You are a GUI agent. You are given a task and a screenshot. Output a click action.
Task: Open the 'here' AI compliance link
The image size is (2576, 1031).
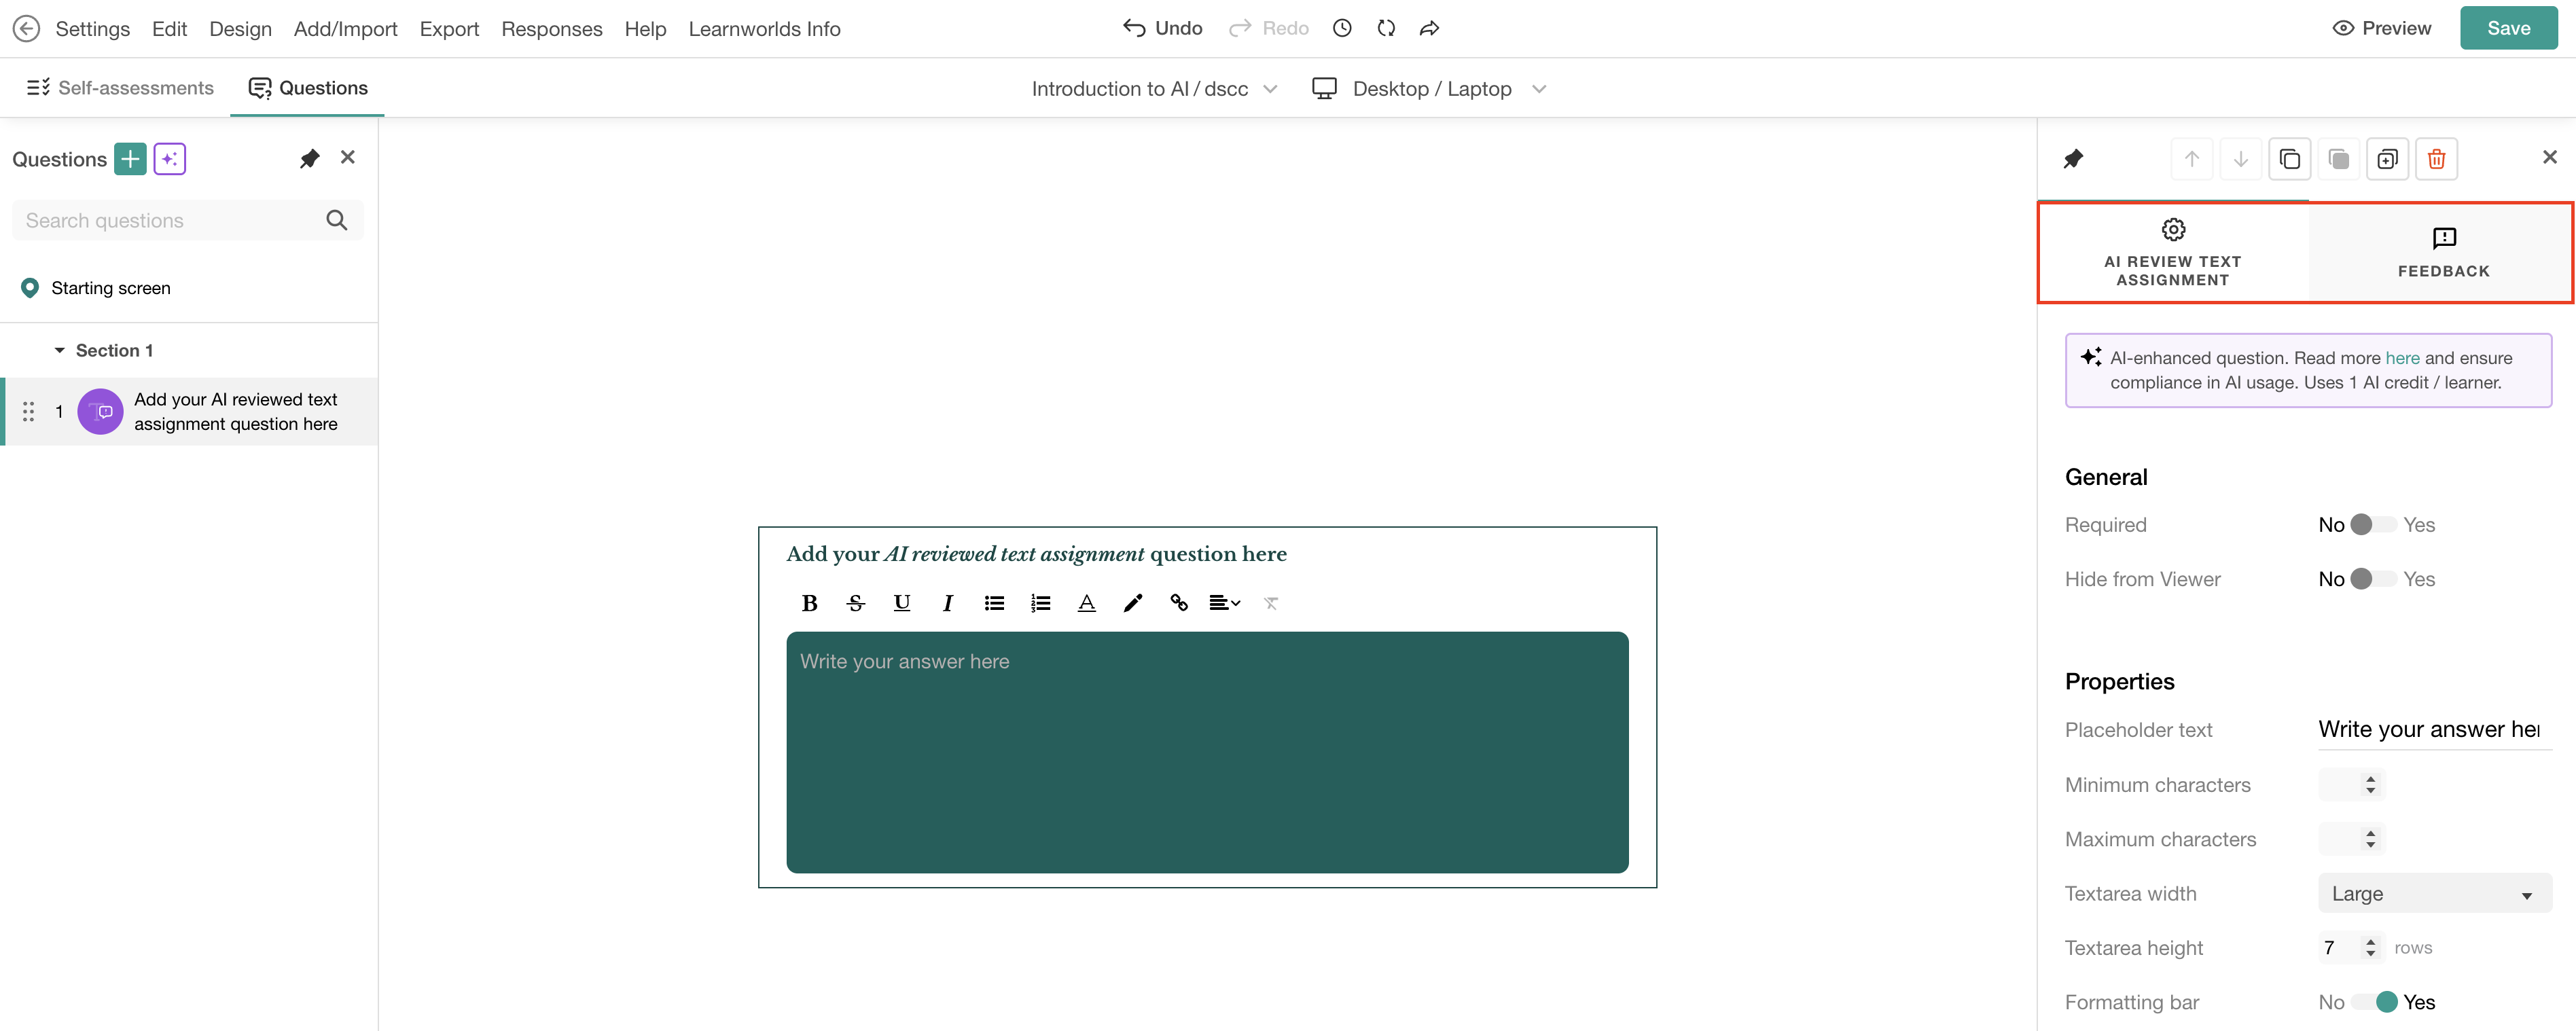pos(2402,358)
